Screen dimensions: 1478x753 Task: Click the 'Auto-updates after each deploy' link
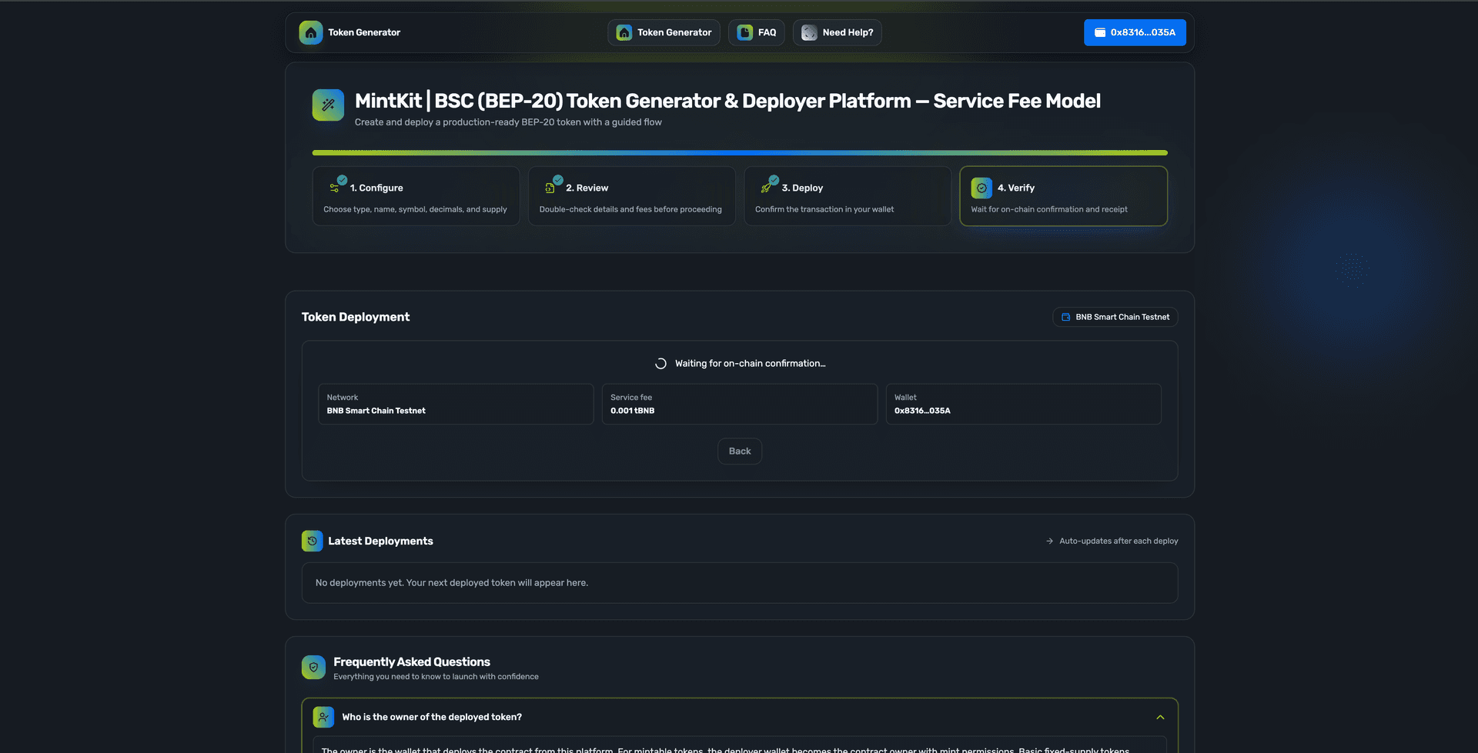[x=1112, y=541]
